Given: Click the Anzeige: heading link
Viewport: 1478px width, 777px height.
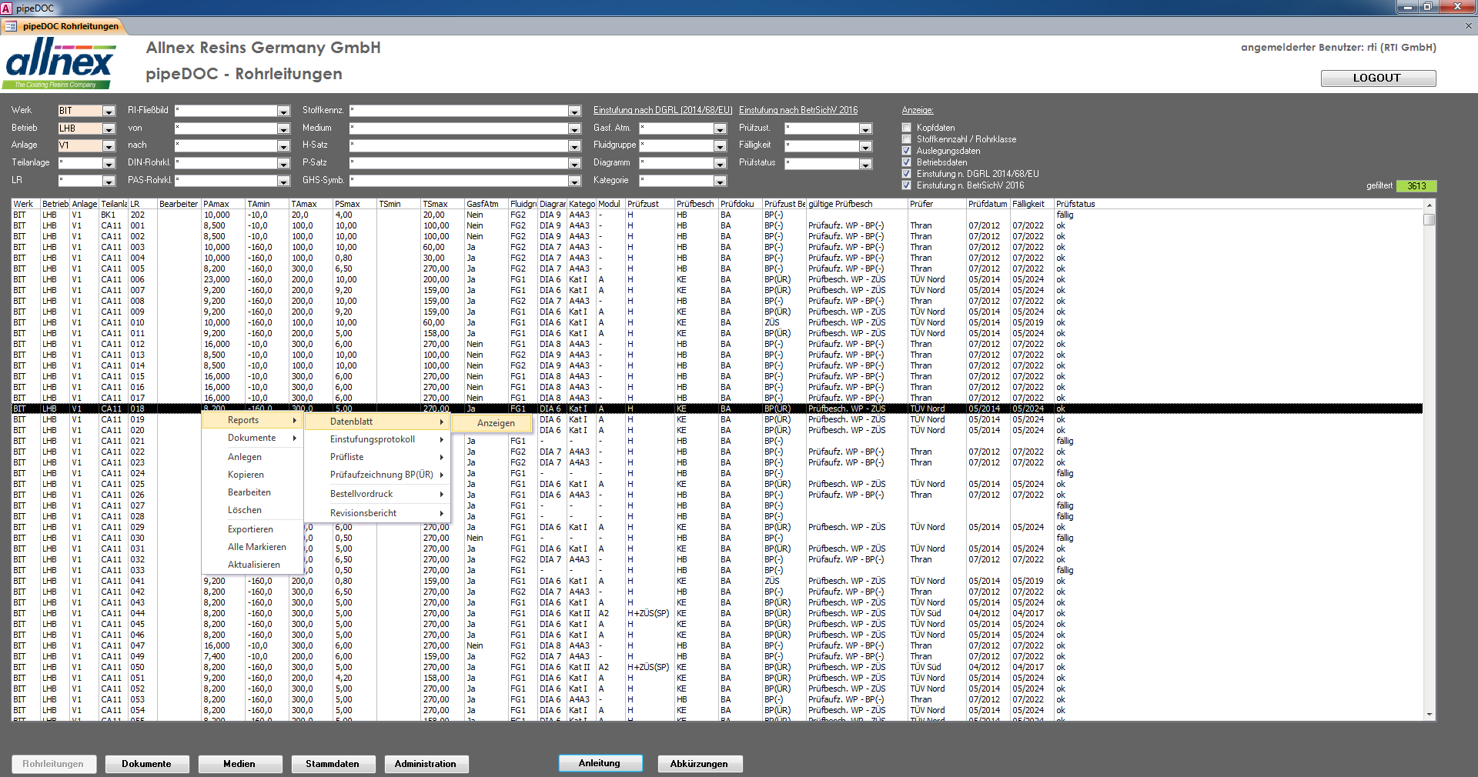Looking at the screenshot, I should click(x=918, y=110).
